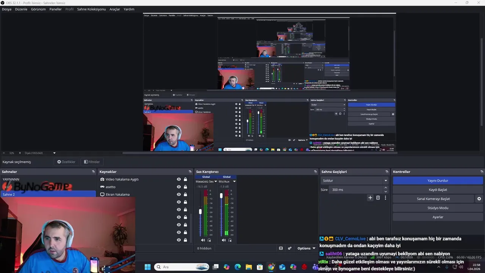Stop streaming with Yayını Durdur
This screenshot has height=273, width=485.
[x=438, y=180]
